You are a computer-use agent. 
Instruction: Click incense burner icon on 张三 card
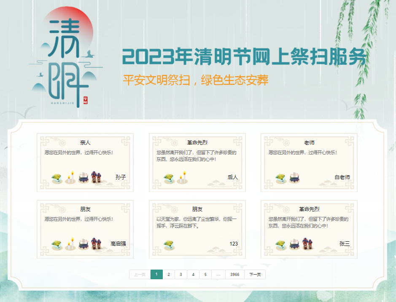coord(294,244)
